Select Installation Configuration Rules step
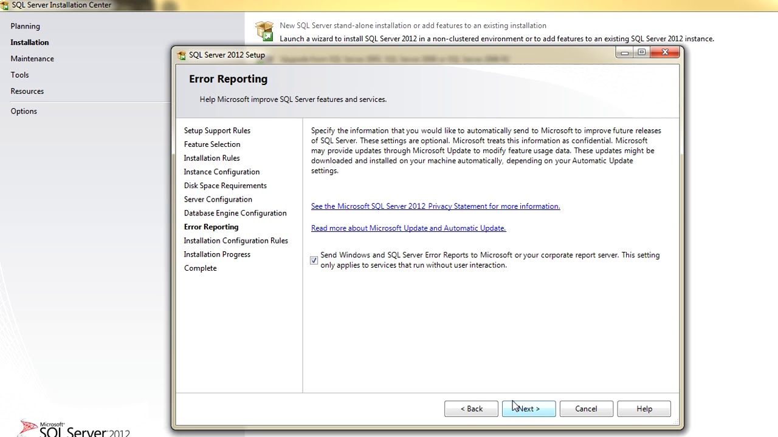778x437 pixels. 236,241
